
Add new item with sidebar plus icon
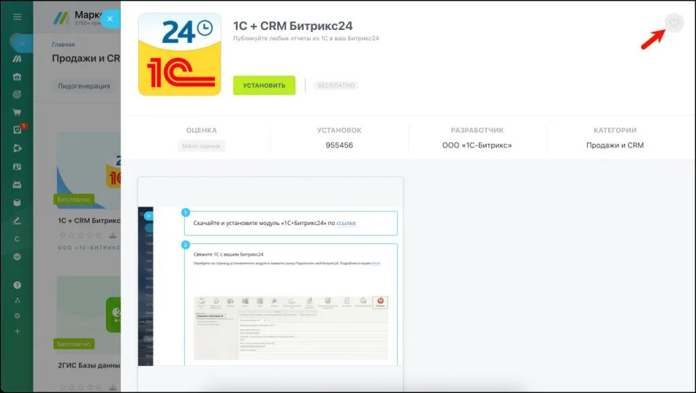tap(17, 331)
